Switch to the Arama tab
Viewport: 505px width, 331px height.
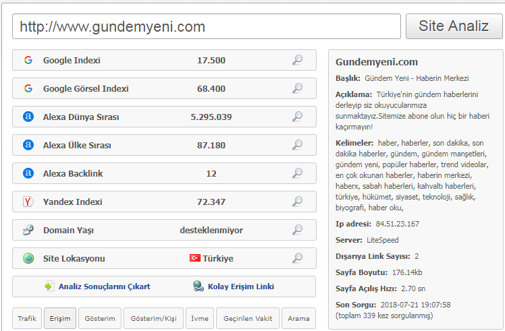(298, 318)
